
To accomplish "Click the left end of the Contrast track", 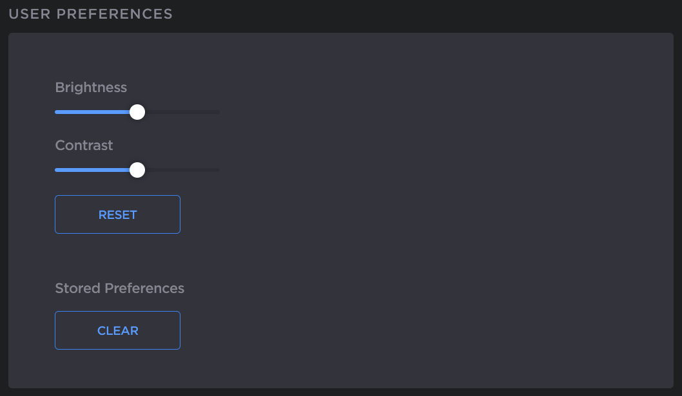I will pyautogui.click(x=57, y=169).
